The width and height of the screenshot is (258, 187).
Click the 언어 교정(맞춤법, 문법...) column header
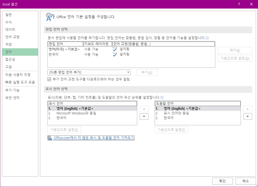click(163, 44)
